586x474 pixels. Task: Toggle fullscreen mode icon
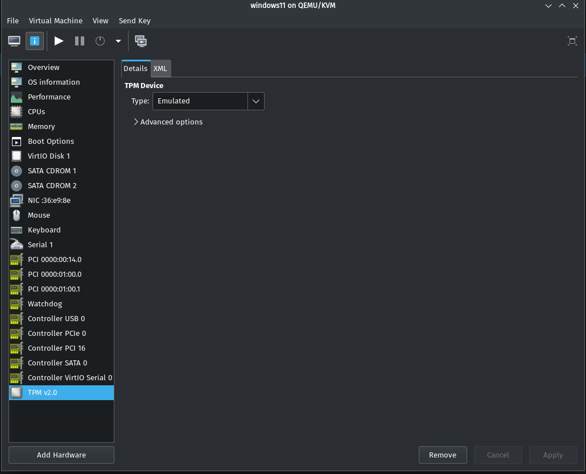pos(572,41)
